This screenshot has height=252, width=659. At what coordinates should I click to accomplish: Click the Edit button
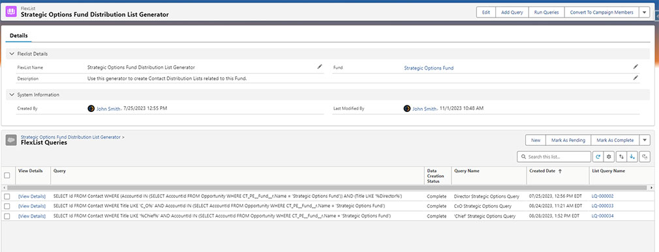point(486,12)
